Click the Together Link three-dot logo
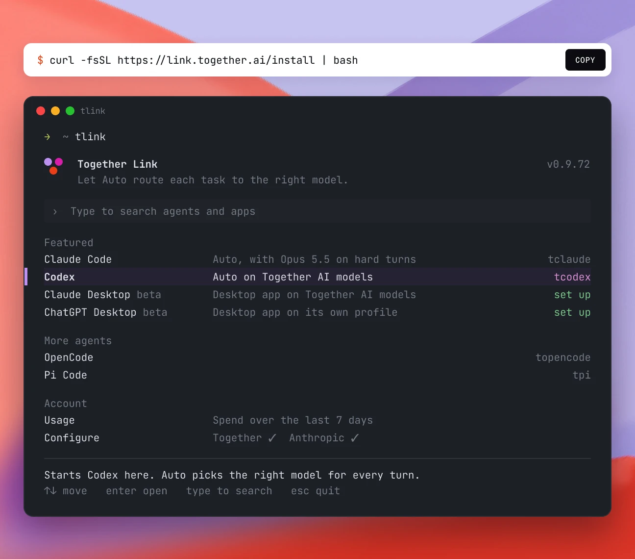The height and width of the screenshot is (559, 635). pyautogui.click(x=53, y=166)
